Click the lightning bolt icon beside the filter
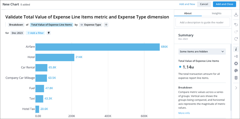This screenshot has width=240, height=119. pyautogui.click(x=49, y=33)
